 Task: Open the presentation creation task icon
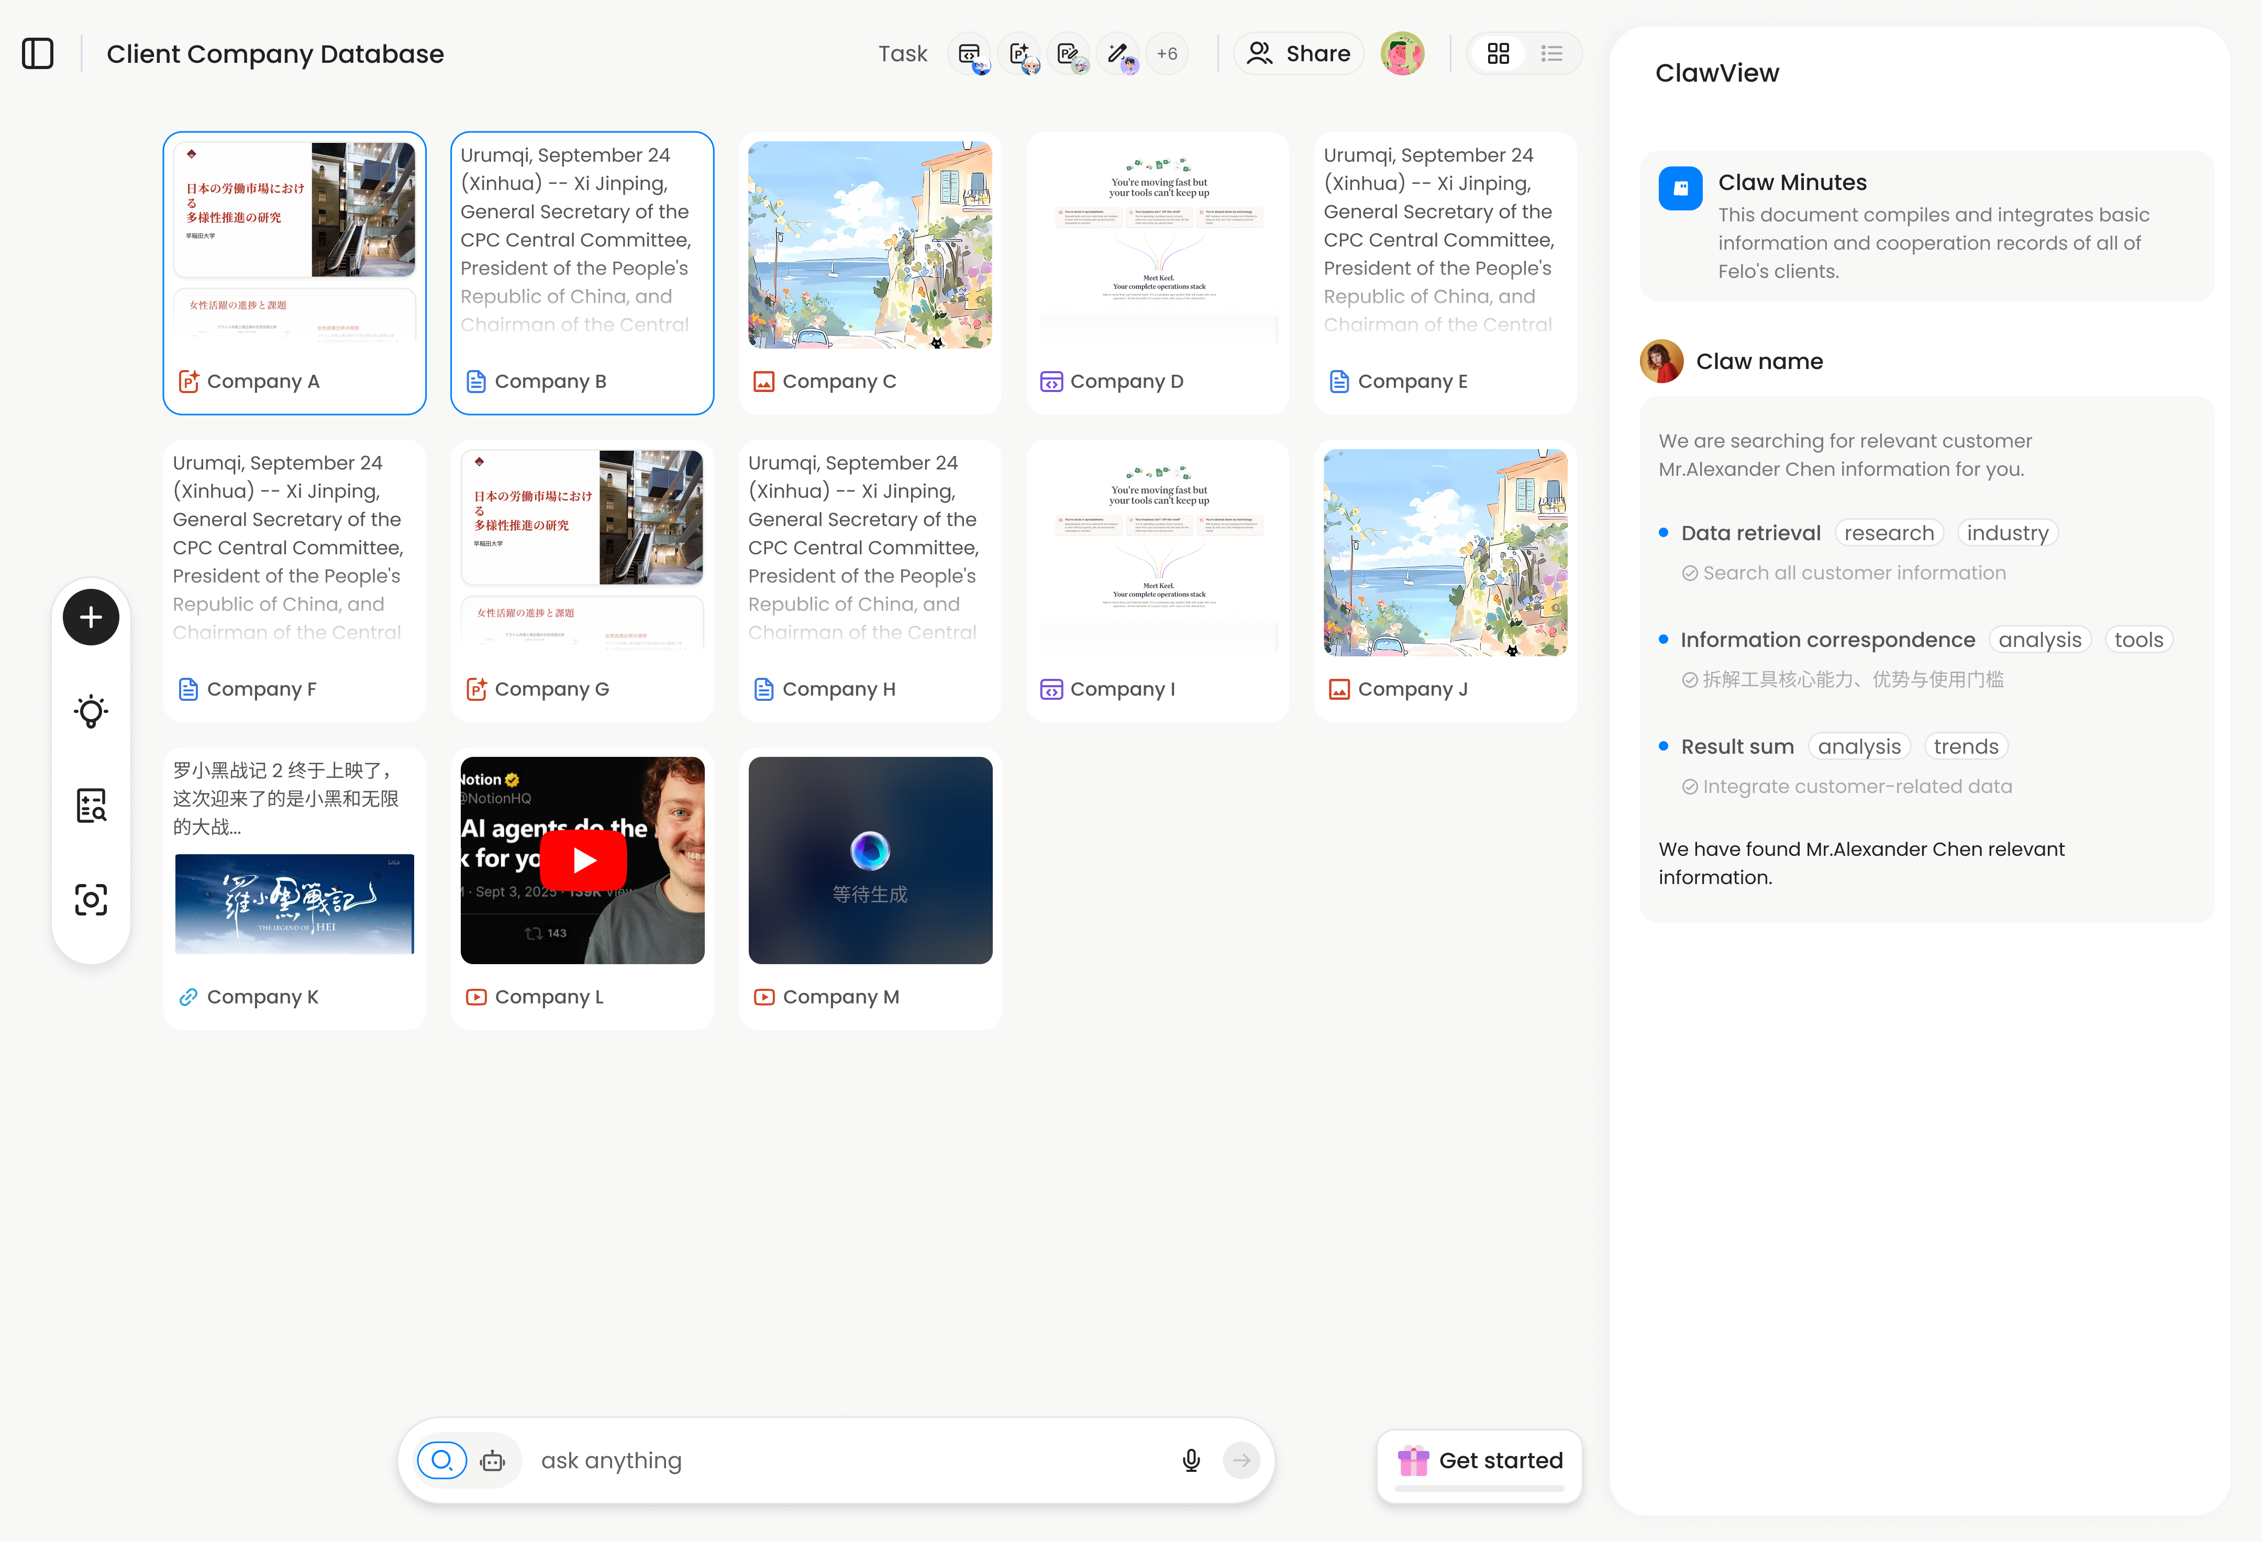[1020, 53]
